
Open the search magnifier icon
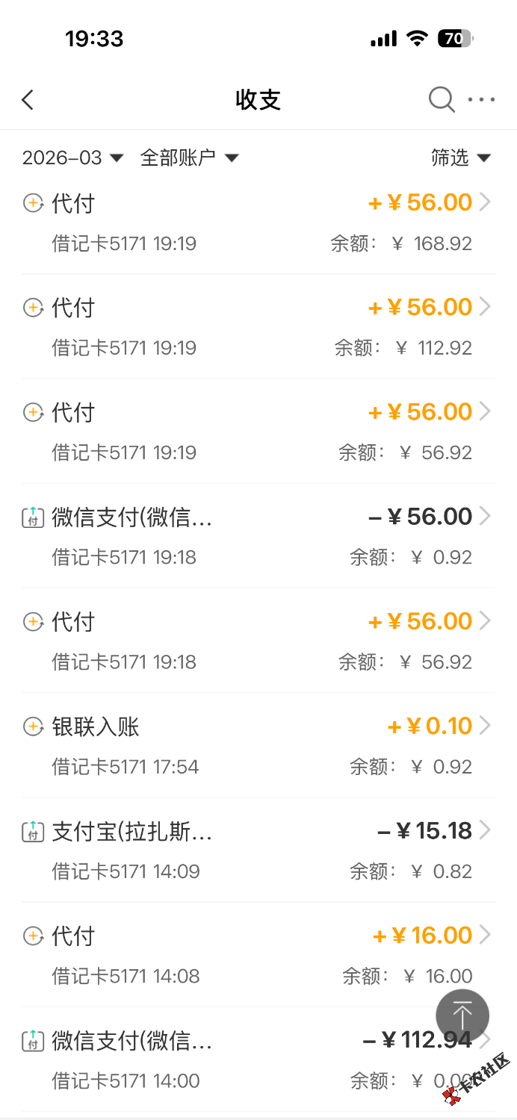pos(441,99)
